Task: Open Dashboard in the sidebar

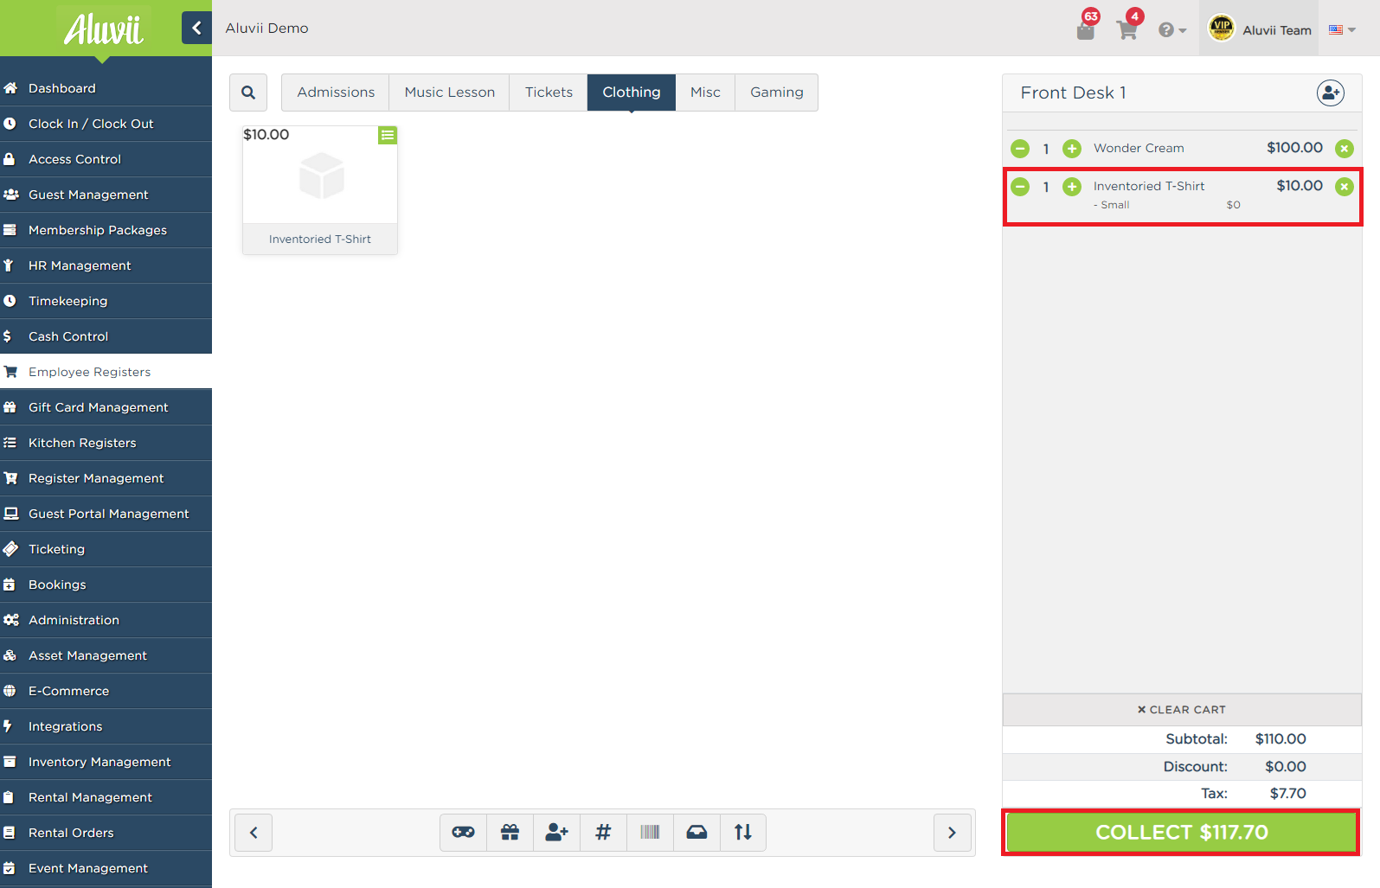Action: [x=106, y=88]
